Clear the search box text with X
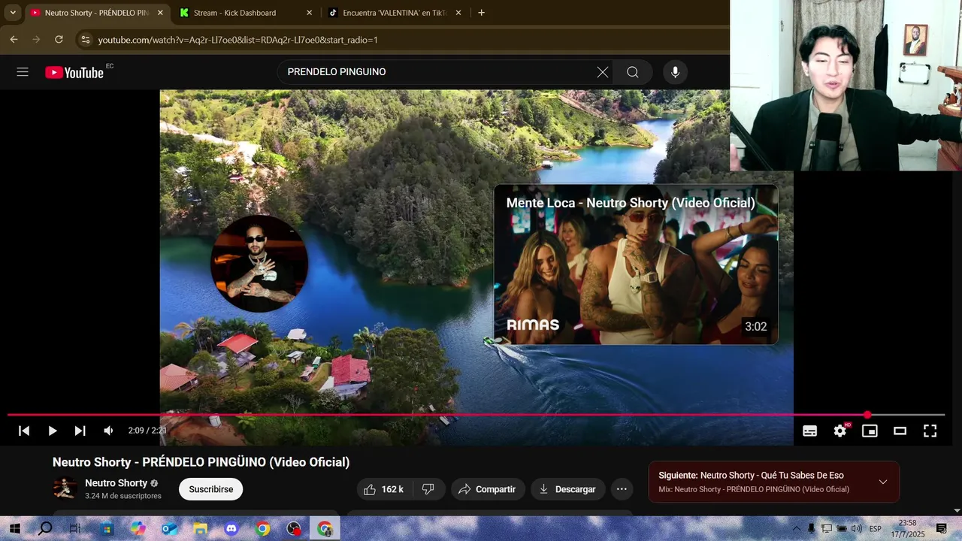The height and width of the screenshot is (541, 962). pos(603,72)
